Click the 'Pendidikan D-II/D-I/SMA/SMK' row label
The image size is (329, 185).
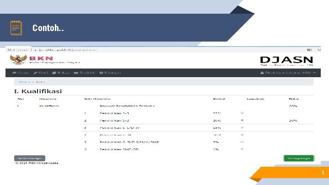(129, 142)
